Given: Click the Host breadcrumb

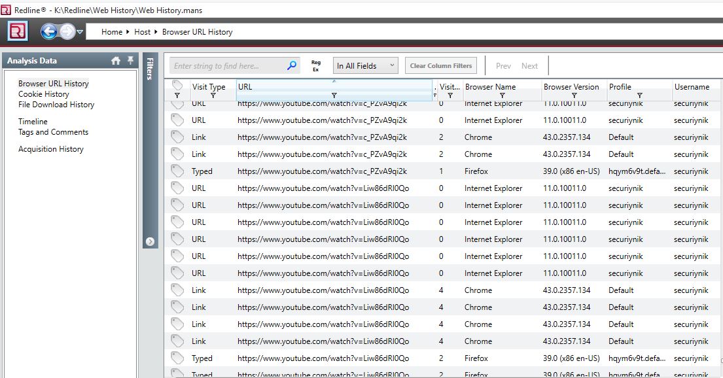Looking at the screenshot, I should (142, 32).
